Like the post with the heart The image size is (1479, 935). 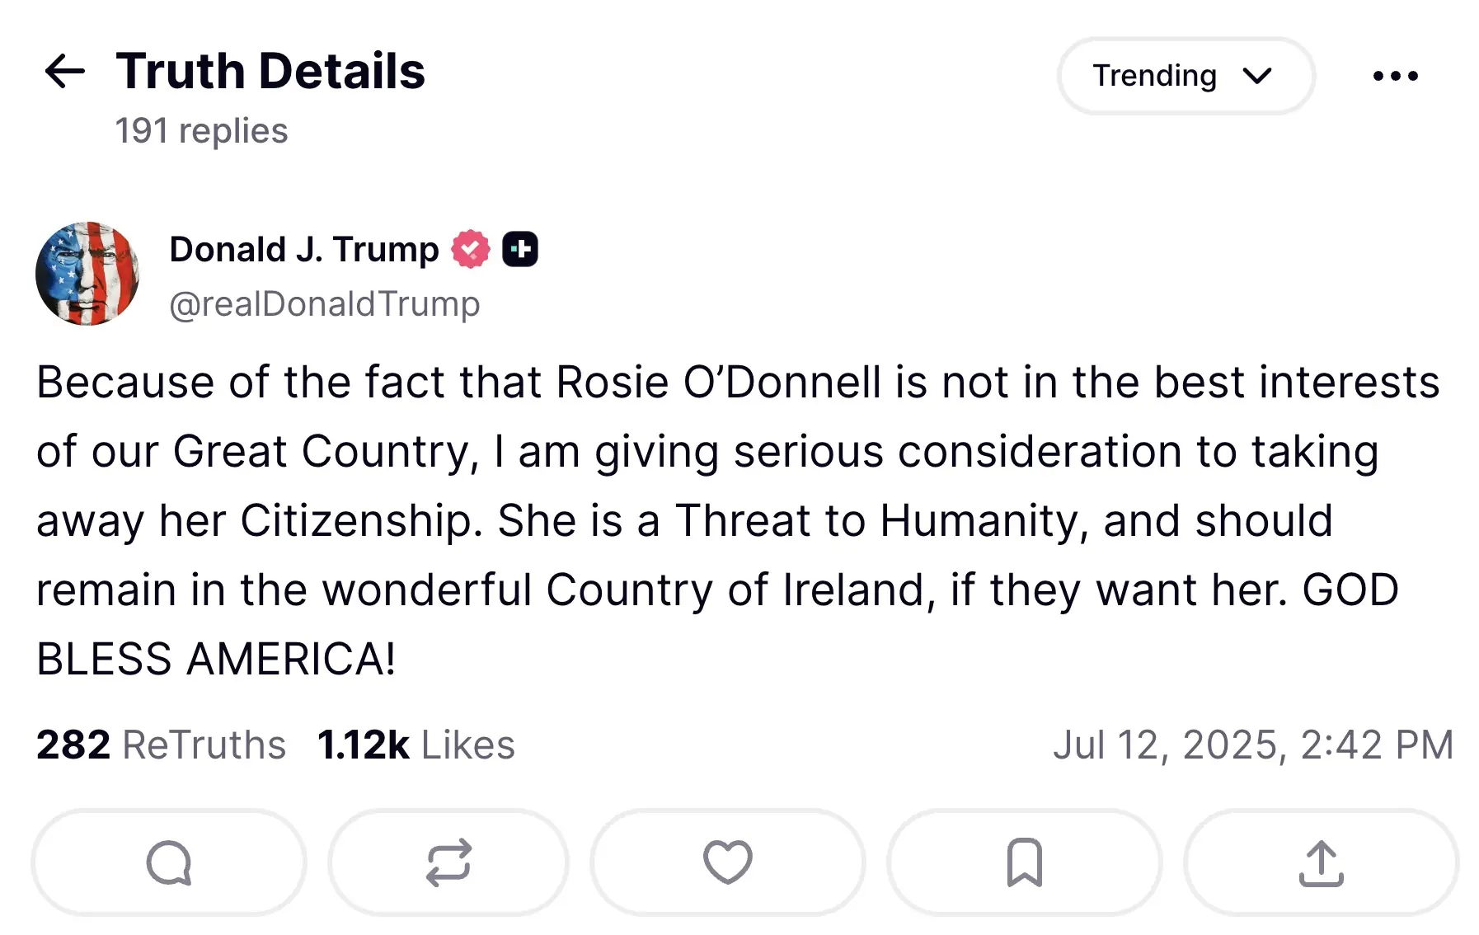pos(727,862)
